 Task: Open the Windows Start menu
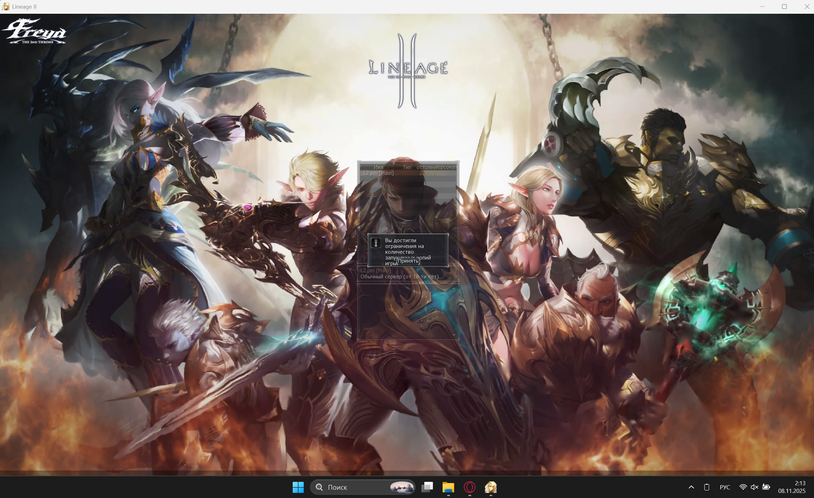coord(298,487)
